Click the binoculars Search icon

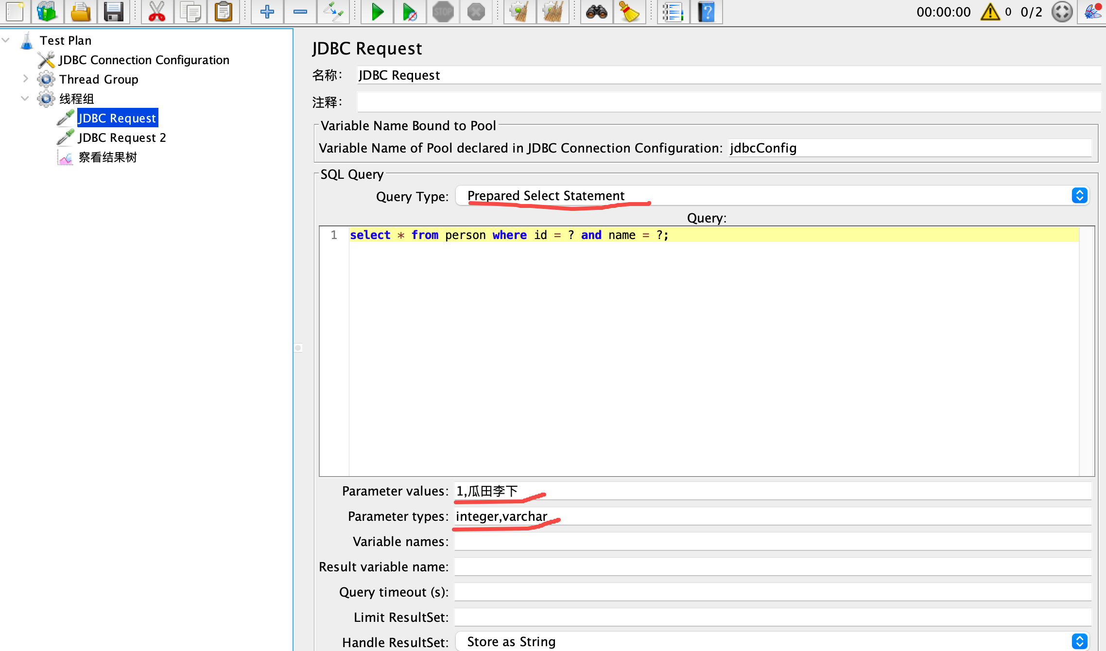pos(596,12)
